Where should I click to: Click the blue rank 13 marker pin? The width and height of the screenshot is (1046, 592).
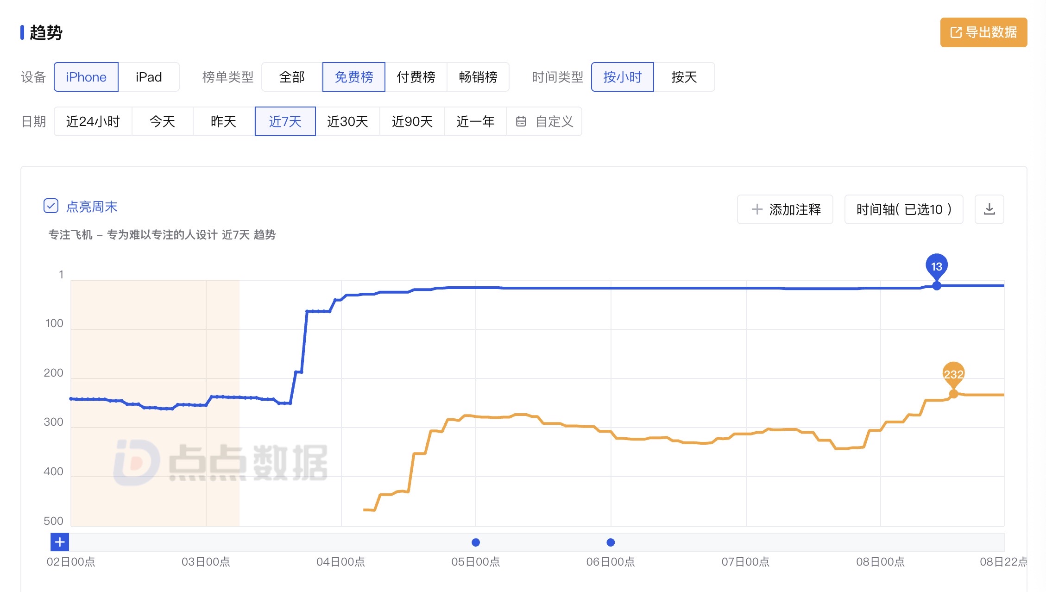tap(936, 266)
